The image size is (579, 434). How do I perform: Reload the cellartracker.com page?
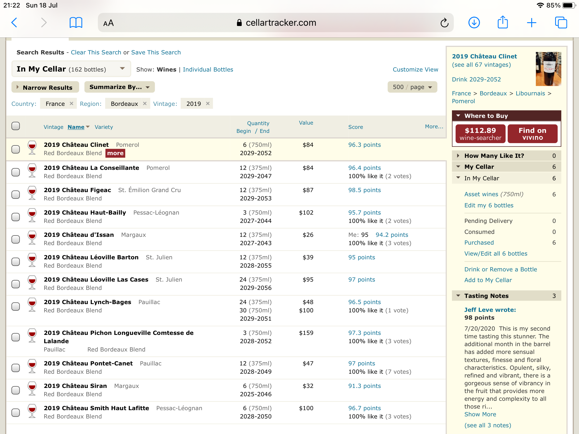coord(444,23)
